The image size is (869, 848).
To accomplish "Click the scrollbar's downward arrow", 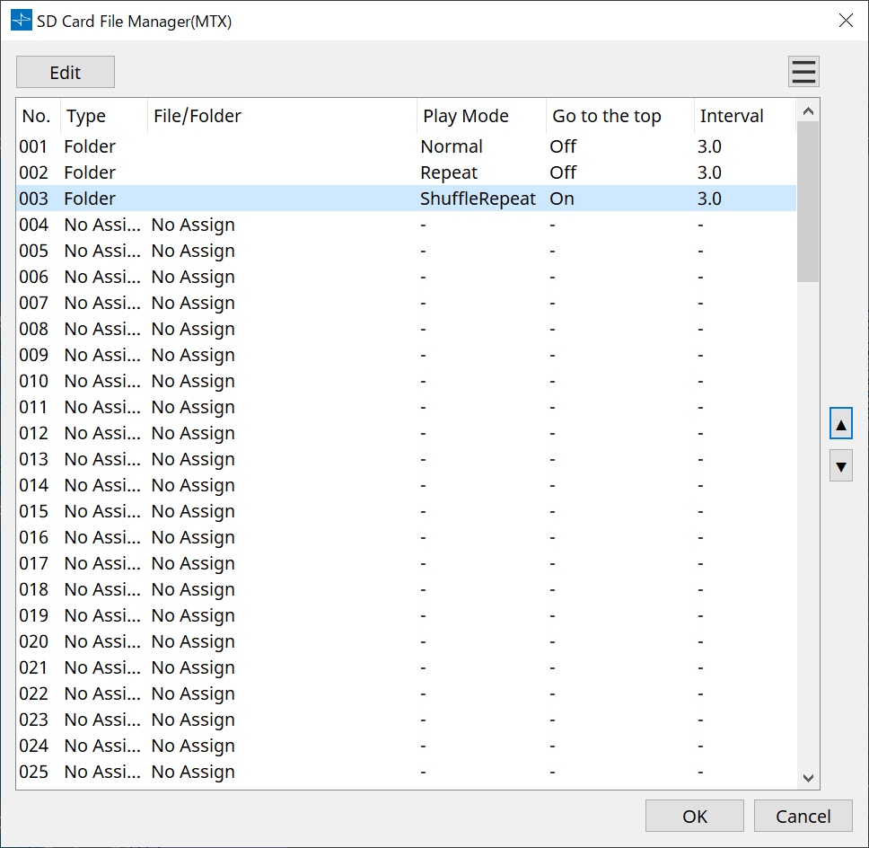I will click(x=807, y=777).
